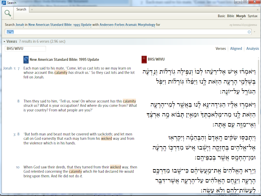Viewport: 261px width, 196px height.
Task: Maximize the Search window
Action: click(x=245, y=2)
